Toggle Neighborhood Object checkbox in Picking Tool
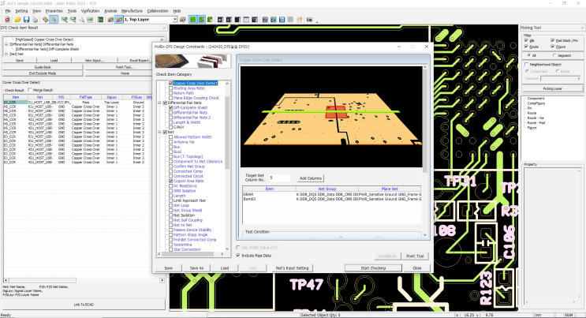 pos(527,65)
